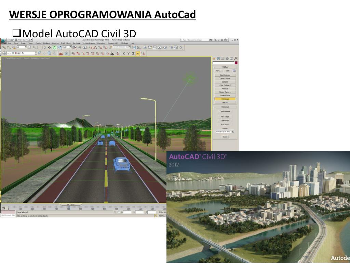Open the World coordinate system dropdown
The image size is (350, 263).
[67, 47]
